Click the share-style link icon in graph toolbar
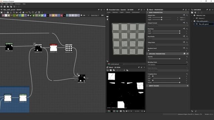The image size is (214, 120). (20, 12)
